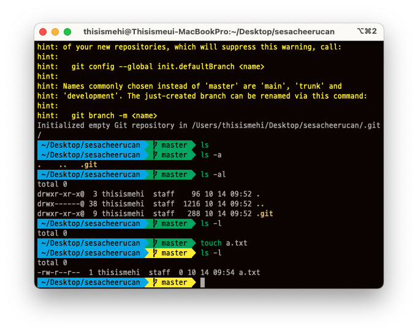Click the 'ls -al' command text
418x334 pixels.
[x=213, y=175]
